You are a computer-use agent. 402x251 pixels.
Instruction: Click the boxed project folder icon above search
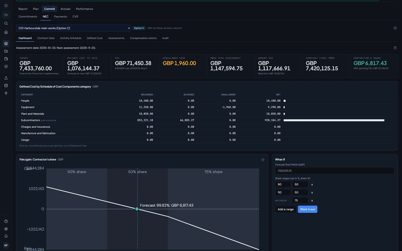pyautogui.click(x=6, y=15)
